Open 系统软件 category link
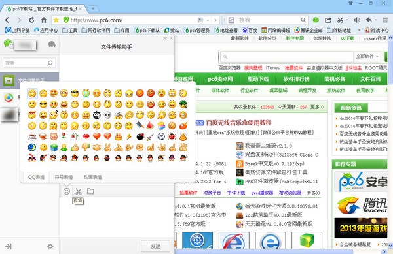 [336, 90]
